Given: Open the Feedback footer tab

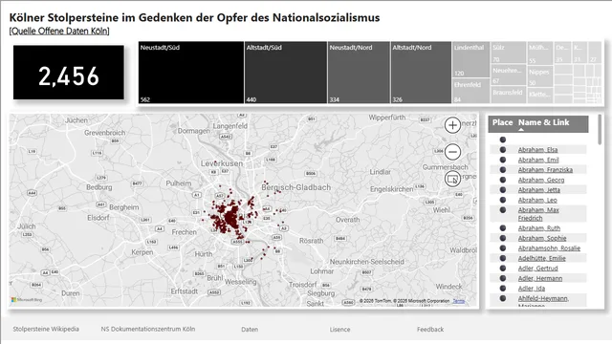Looking at the screenshot, I should tap(430, 329).
